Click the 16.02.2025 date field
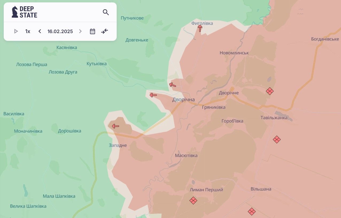341x218 pixels. pos(60,31)
